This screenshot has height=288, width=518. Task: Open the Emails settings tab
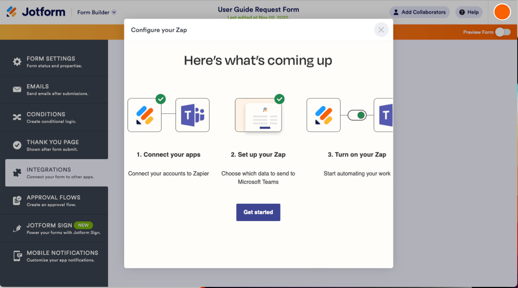pyautogui.click(x=57, y=90)
